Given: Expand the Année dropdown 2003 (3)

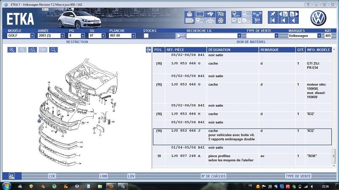Looking at the screenshot, I should pyautogui.click(x=62, y=36).
